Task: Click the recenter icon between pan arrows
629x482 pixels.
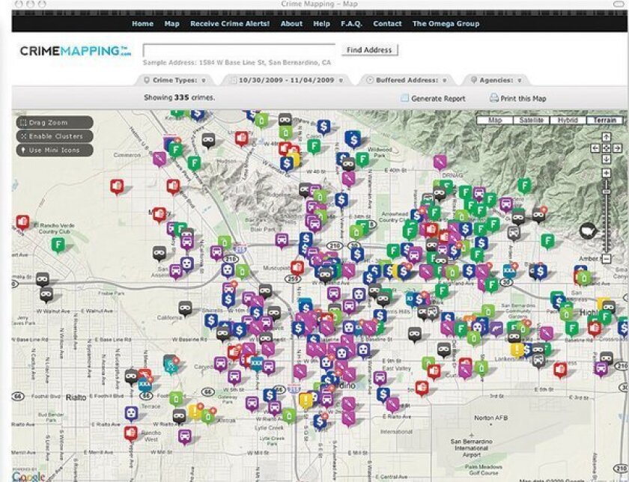Action: [606, 148]
